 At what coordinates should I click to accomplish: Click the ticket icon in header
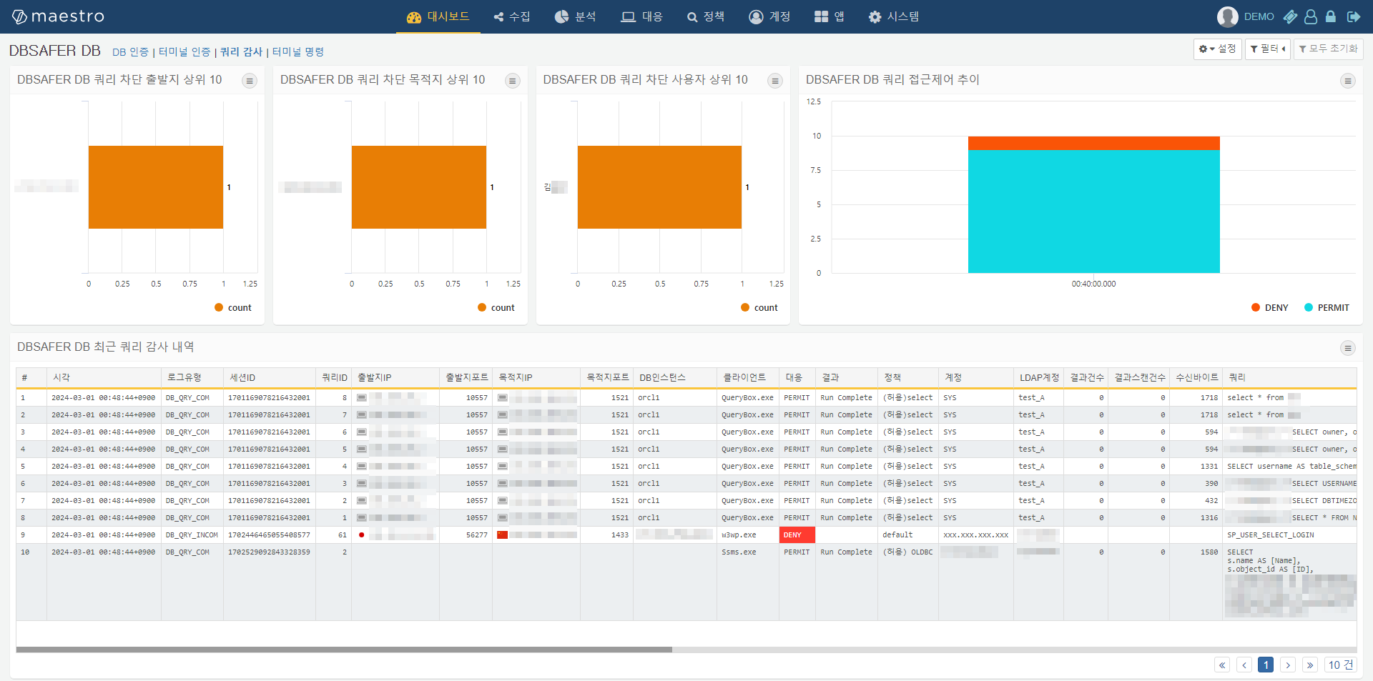pyautogui.click(x=1290, y=16)
